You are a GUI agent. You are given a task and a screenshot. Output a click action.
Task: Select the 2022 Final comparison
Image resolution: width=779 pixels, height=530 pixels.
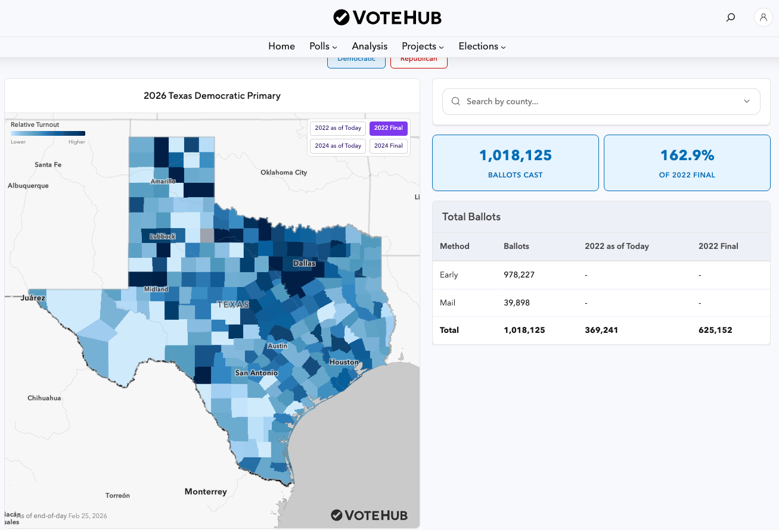[x=389, y=128]
